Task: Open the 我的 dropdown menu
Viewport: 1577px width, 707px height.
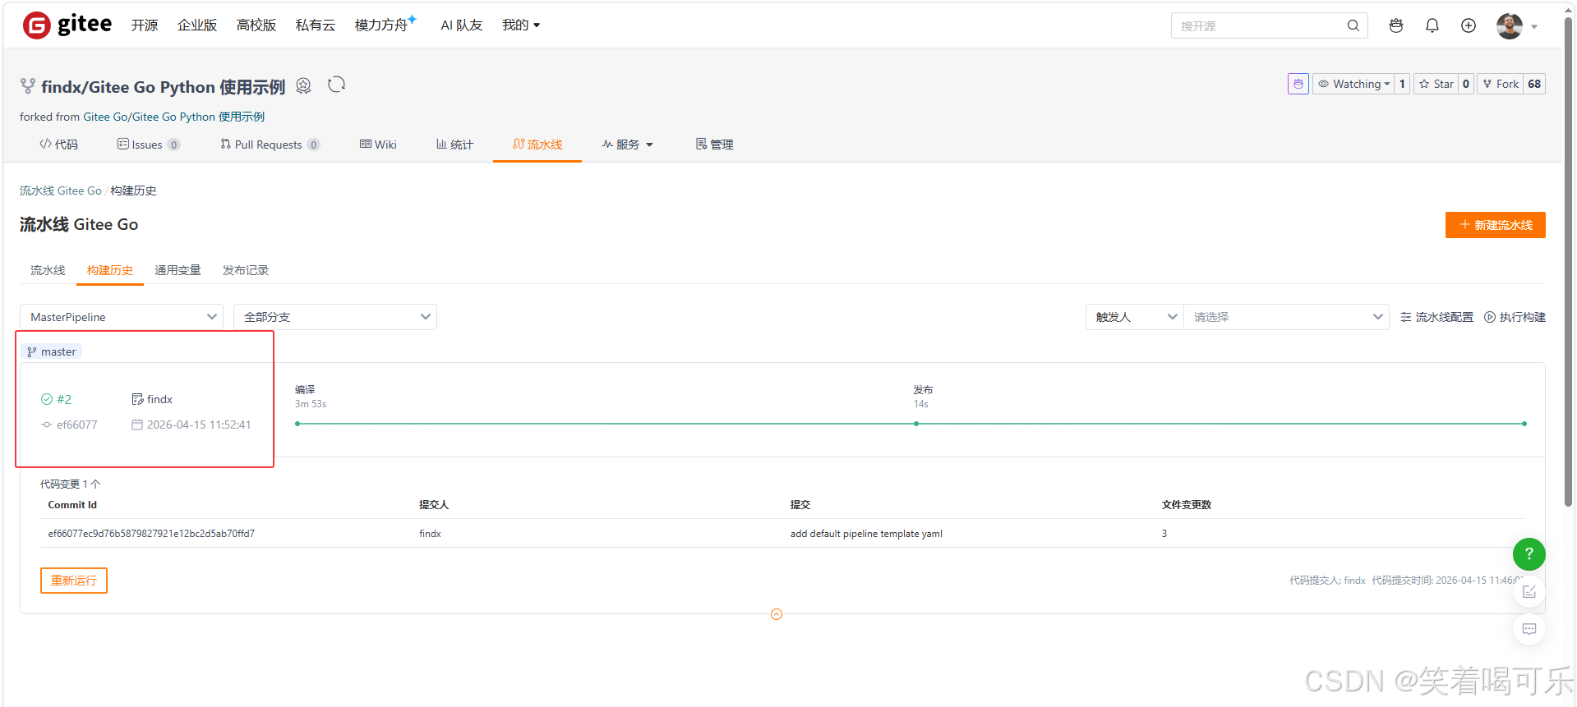Action: point(521,25)
